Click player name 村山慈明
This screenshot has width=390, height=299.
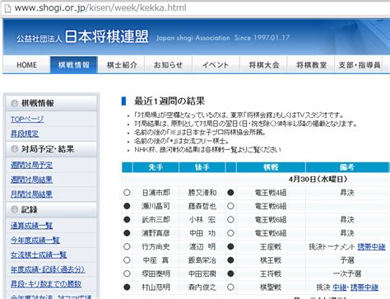(x=156, y=287)
